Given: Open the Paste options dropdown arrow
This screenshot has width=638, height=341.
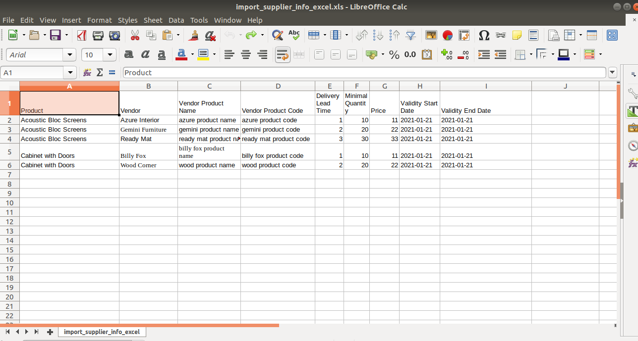Looking at the screenshot, I should pyautogui.click(x=178, y=35).
